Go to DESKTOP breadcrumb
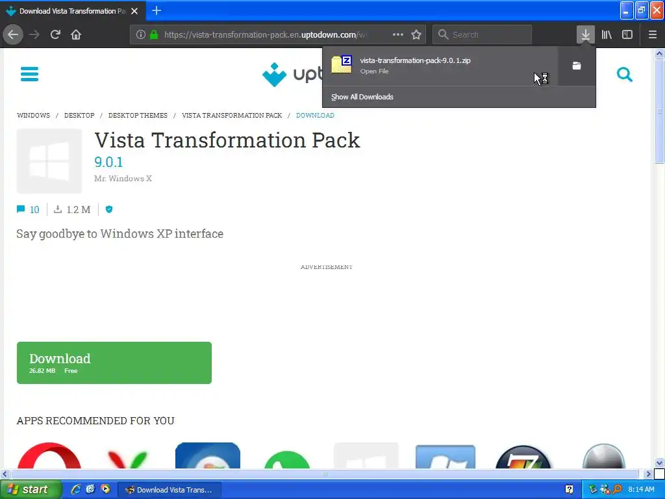Viewport: 665px width, 499px height. 79,116
